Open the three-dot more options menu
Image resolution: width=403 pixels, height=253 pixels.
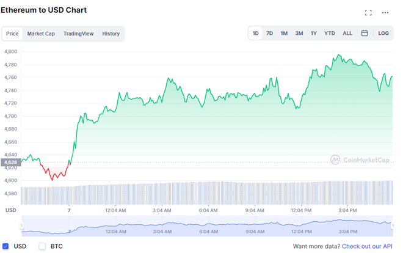pyautogui.click(x=385, y=13)
